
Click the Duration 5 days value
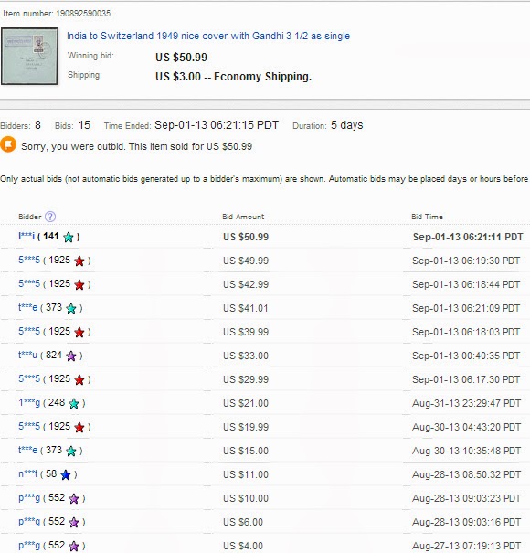tap(347, 125)
